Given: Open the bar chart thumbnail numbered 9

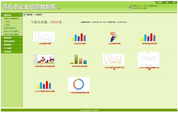Looking at the screenshot, I should pyautogui.click(x=44, y=84).
